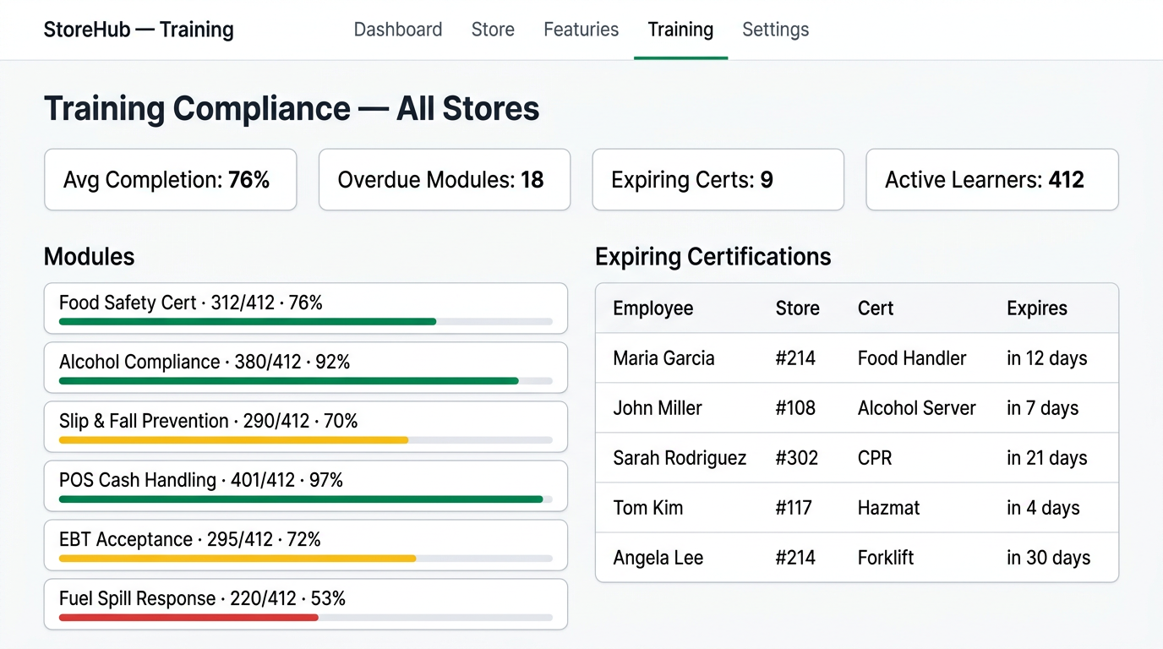Click store #302 in Sarah Rodriguez's row
Image resolution: width=1163 pixels, height=649 pixels.
(797, 458)
